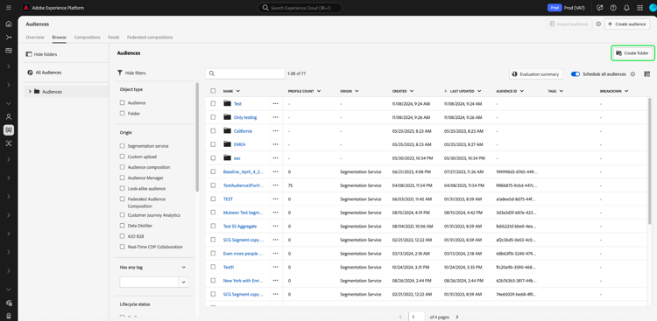Screen dimensions: 657x321
Task: Focus the audience search input field
Action: tap(245, 73)
